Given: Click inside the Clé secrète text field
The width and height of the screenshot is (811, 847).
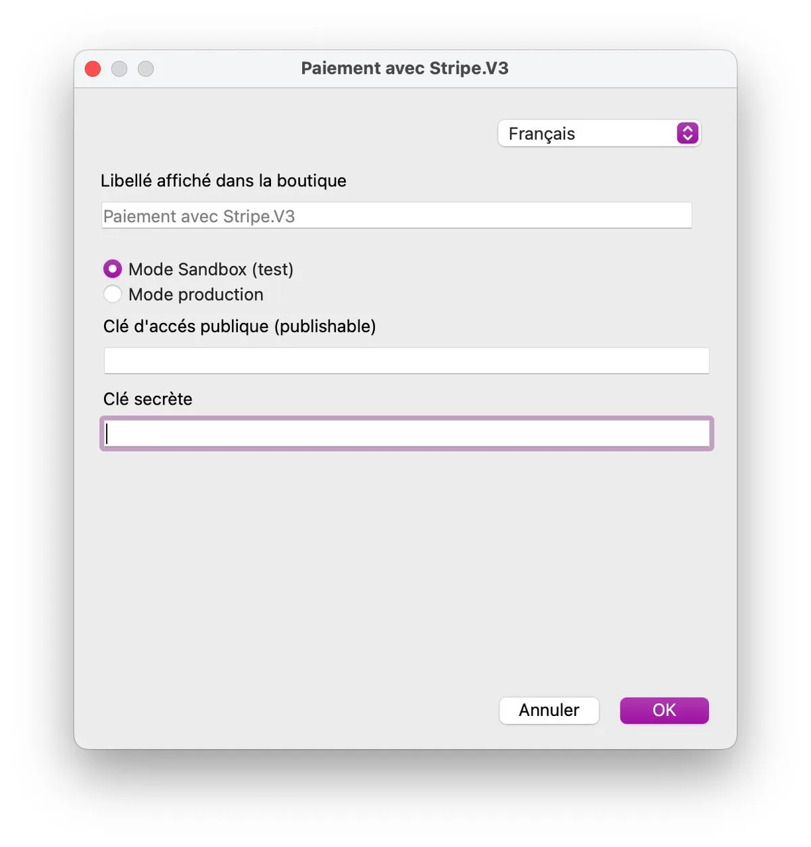Looking at the screenshot, I should pyautogui.click(x=406, y=434).
